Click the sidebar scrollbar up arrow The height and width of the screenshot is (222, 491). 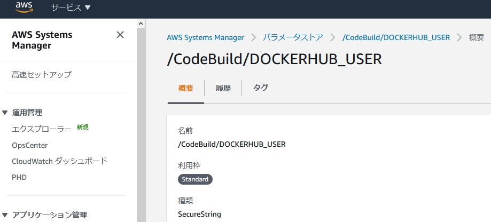[141, 23]
